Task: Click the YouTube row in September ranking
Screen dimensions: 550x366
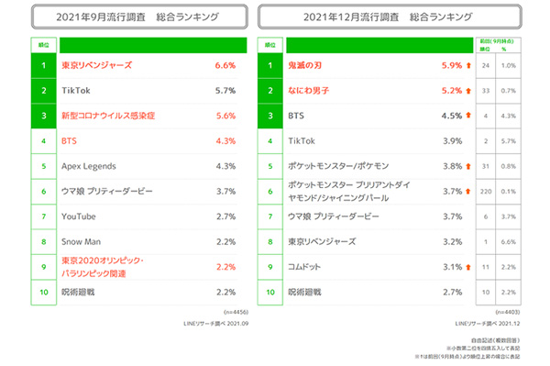Action: click(x=148, y=216)
